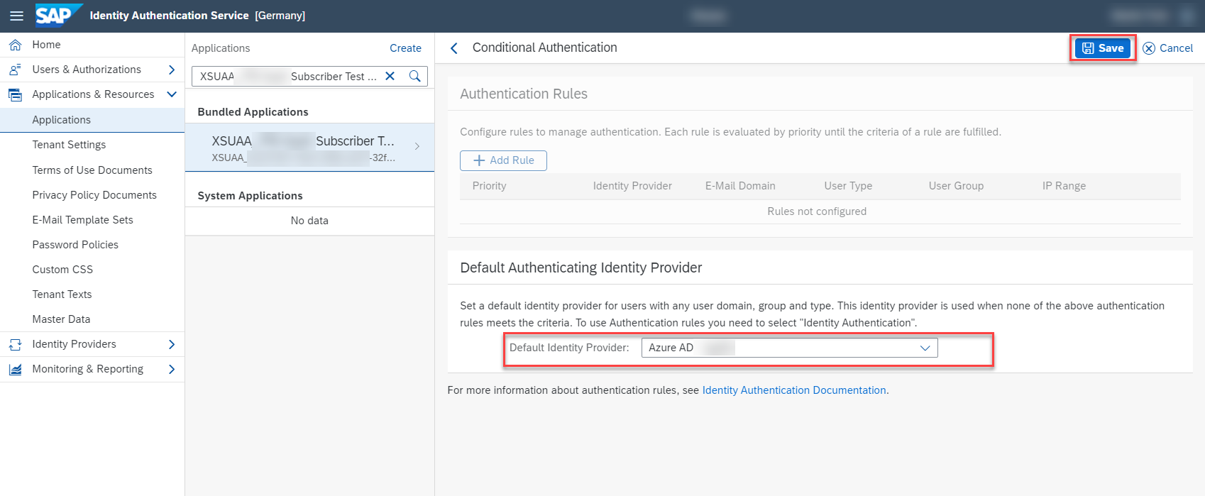Expand Monitoring & Reporting submenu
Screen dimensions: 1205x496
click(172, 369)
